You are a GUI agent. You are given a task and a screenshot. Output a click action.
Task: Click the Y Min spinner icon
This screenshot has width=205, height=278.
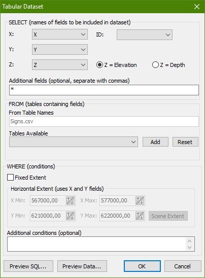pos(70,216)
